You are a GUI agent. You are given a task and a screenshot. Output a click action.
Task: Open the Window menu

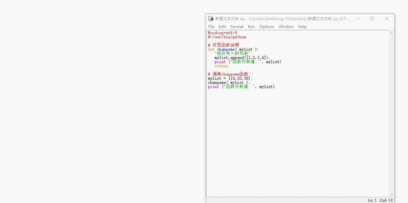coord(286,27)
